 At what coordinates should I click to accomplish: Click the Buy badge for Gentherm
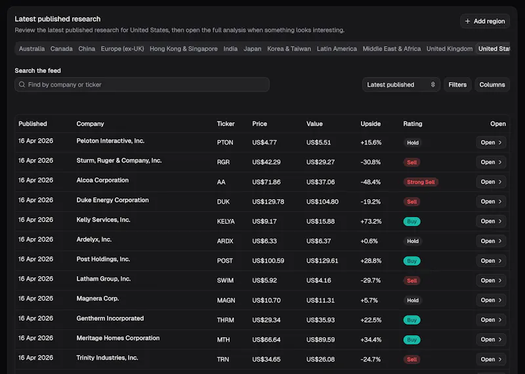click(x=412, y=320)
